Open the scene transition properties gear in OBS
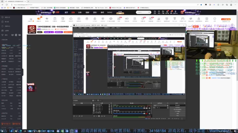238x133 pixels. (x=167, y=106)
